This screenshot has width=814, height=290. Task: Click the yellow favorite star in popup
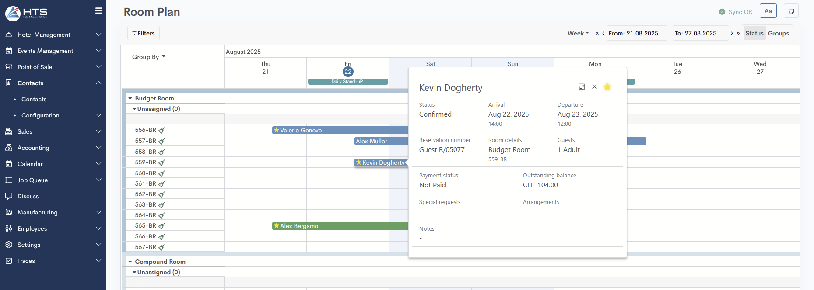[607, 87]
